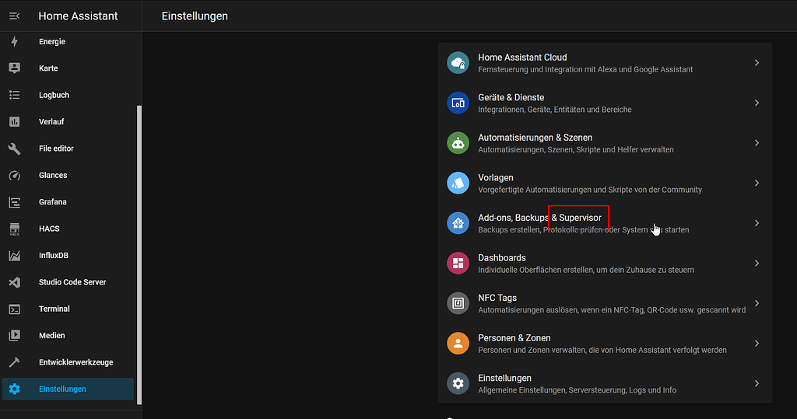Open InfluxDB sidebar entry
797x419 pixels.
coord(68,256)
